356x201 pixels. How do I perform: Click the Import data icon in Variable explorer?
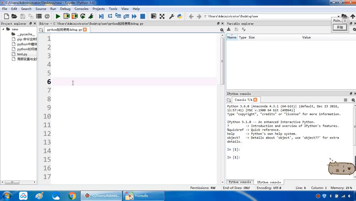[x=229, y=30]
